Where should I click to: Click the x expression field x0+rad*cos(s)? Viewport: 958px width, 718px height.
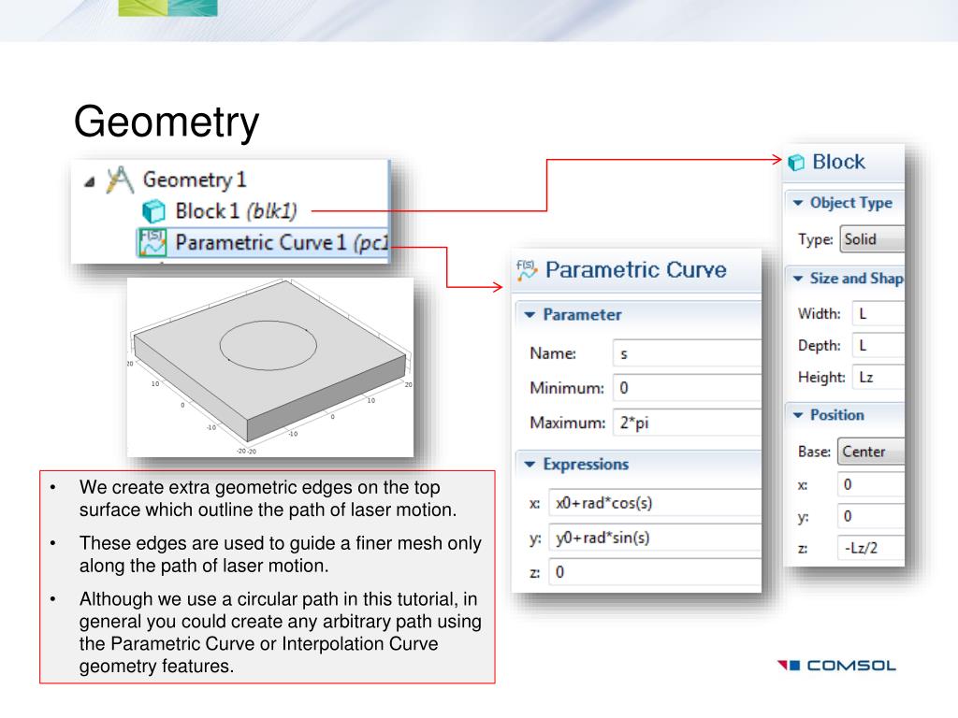655,503
